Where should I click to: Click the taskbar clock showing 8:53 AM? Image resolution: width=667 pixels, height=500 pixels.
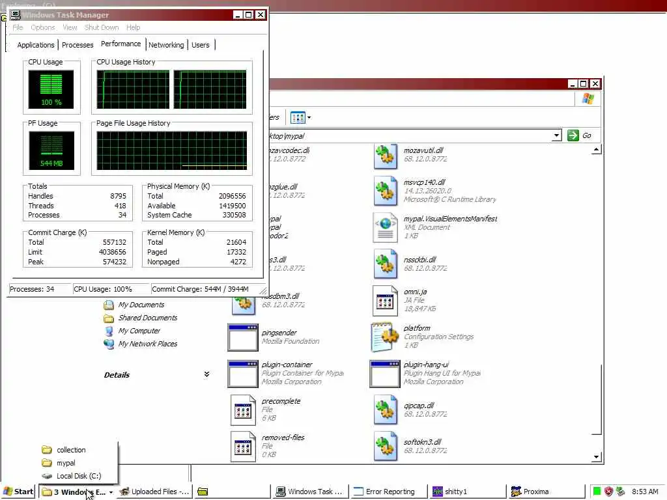(x=645, y=492)
